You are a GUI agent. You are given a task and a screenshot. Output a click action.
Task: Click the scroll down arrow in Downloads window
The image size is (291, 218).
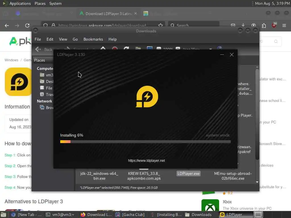click(257, 182)
